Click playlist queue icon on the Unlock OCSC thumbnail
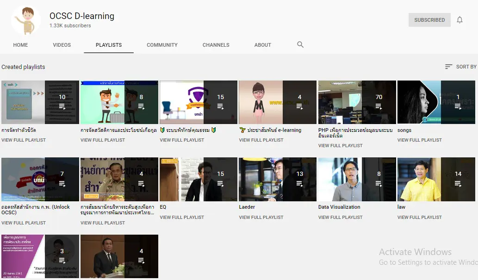The width and height of the screenshot is (478, 280). point(62,184)
